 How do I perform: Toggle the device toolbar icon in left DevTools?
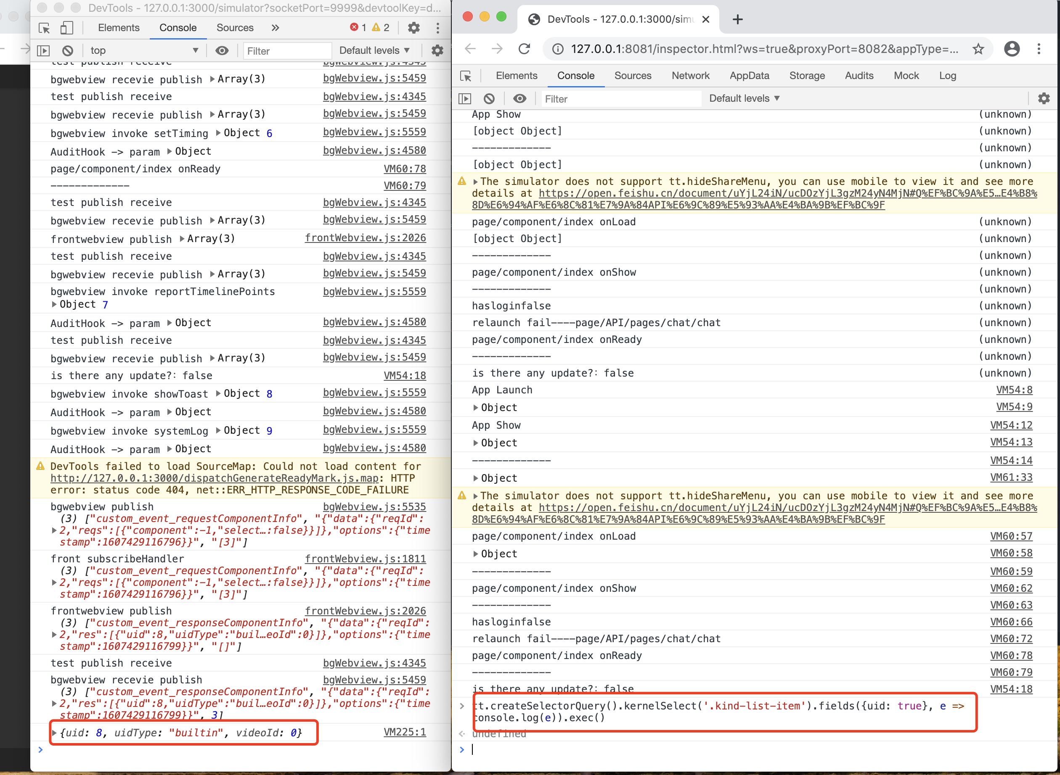click(x=66, y=28)
